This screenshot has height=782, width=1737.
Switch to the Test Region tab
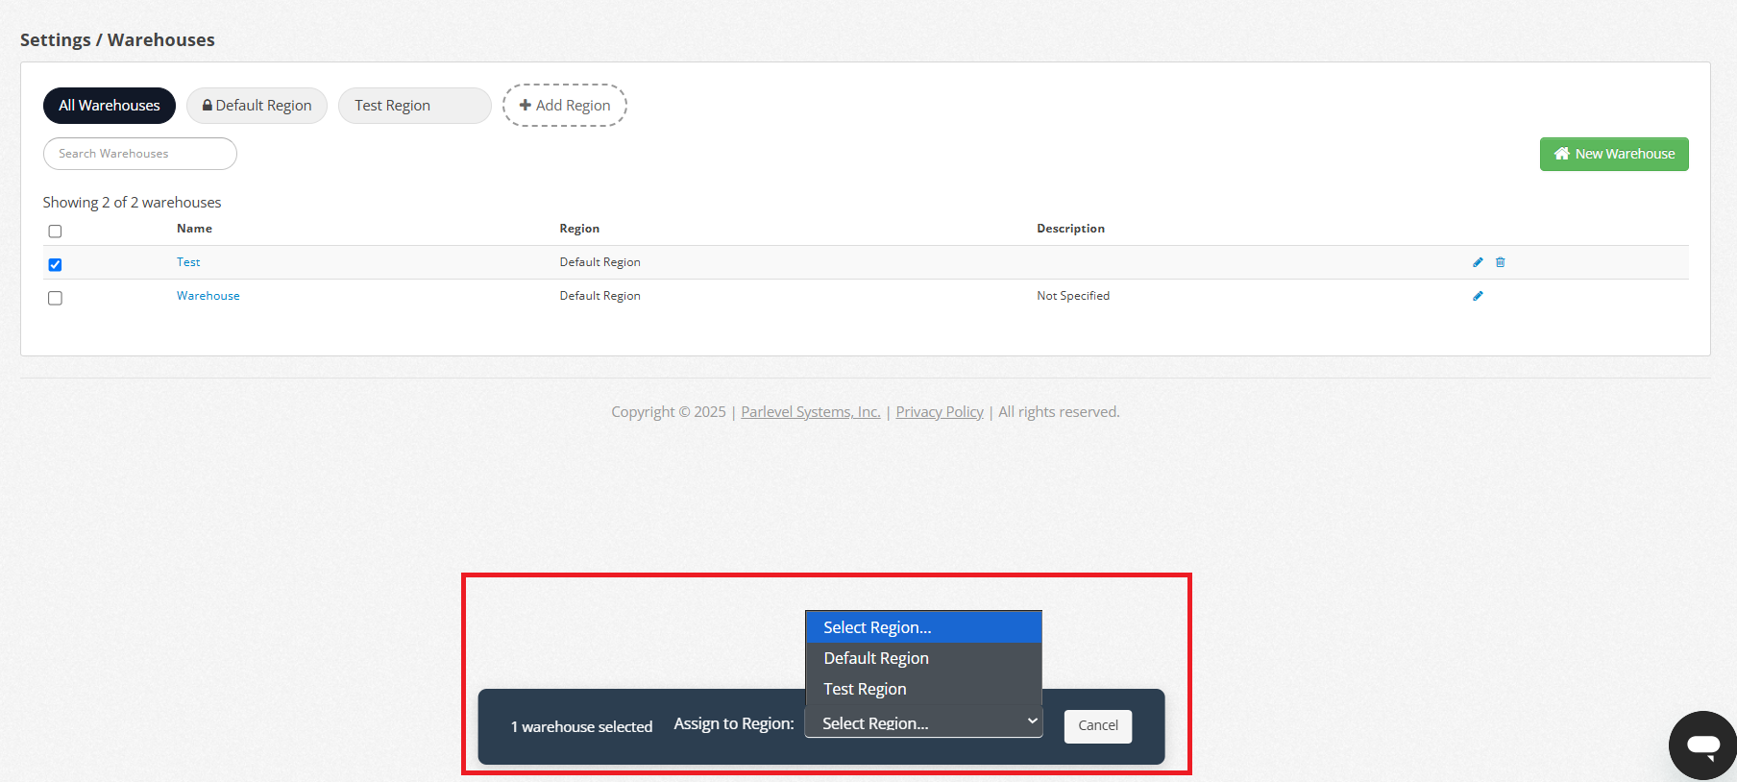coord(414,106)
